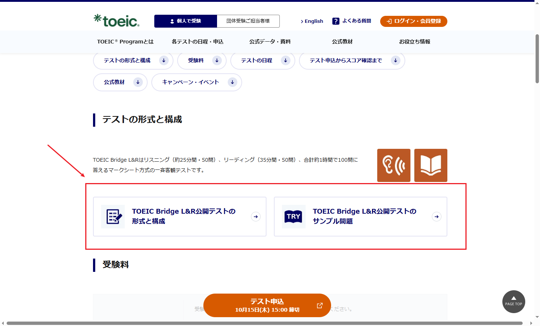Switch to 団体受験ご担当者様
Viewport: 540px width, 326px height.
(248, 21)
